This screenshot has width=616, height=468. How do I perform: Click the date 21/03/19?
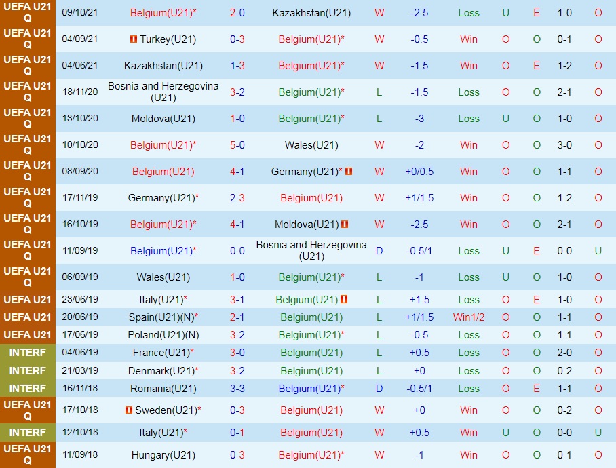pyautogui.click(x=80, y=370)
